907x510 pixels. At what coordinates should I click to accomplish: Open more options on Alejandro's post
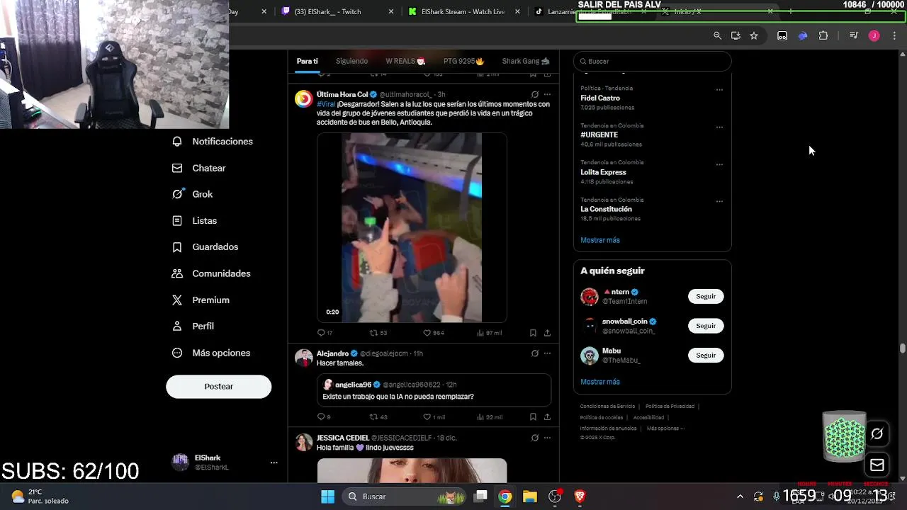(x=547, y=353)
